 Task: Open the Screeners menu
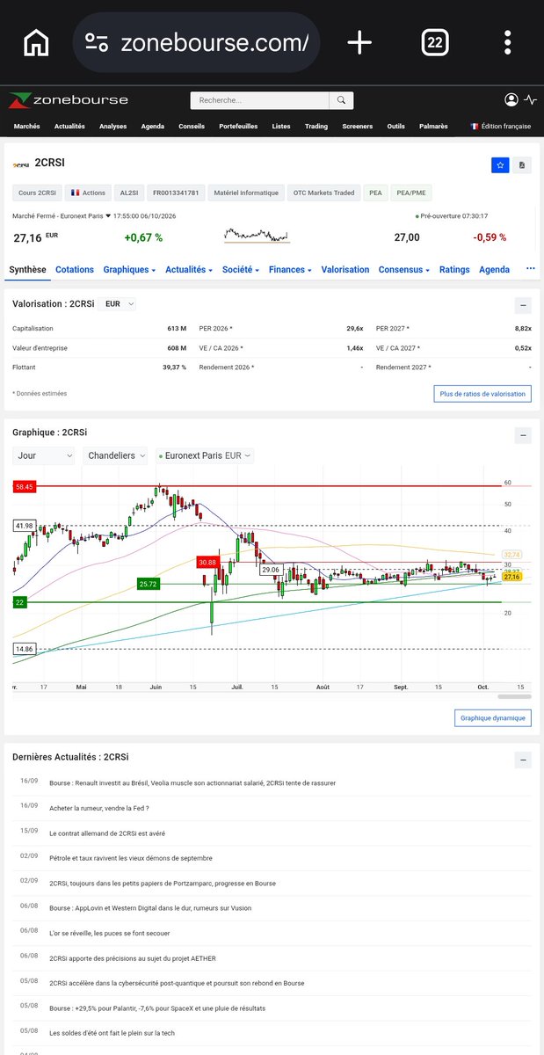point(358,127)
